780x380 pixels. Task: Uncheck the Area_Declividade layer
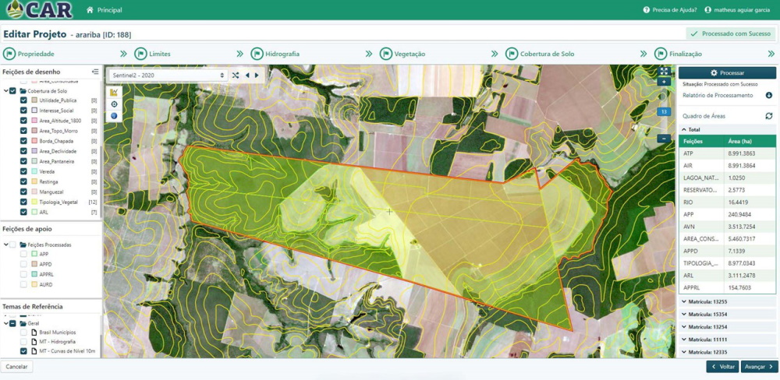pyautogui.click(x=23, y=151)
